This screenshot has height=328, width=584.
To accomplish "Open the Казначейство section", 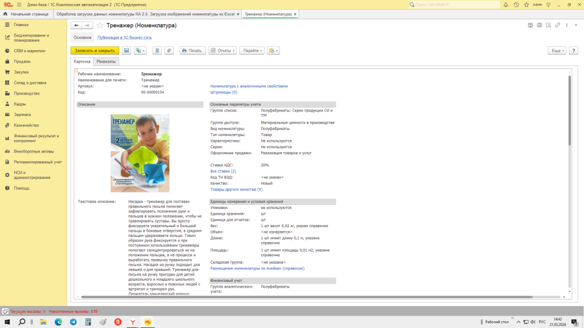I will [26, 125].
